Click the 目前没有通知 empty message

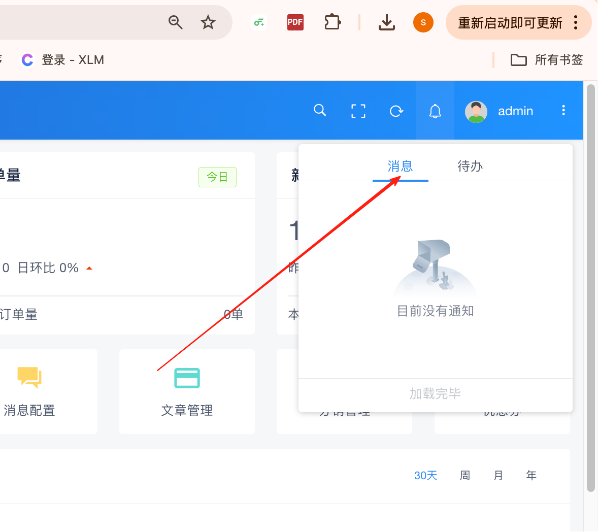point(435,311)
